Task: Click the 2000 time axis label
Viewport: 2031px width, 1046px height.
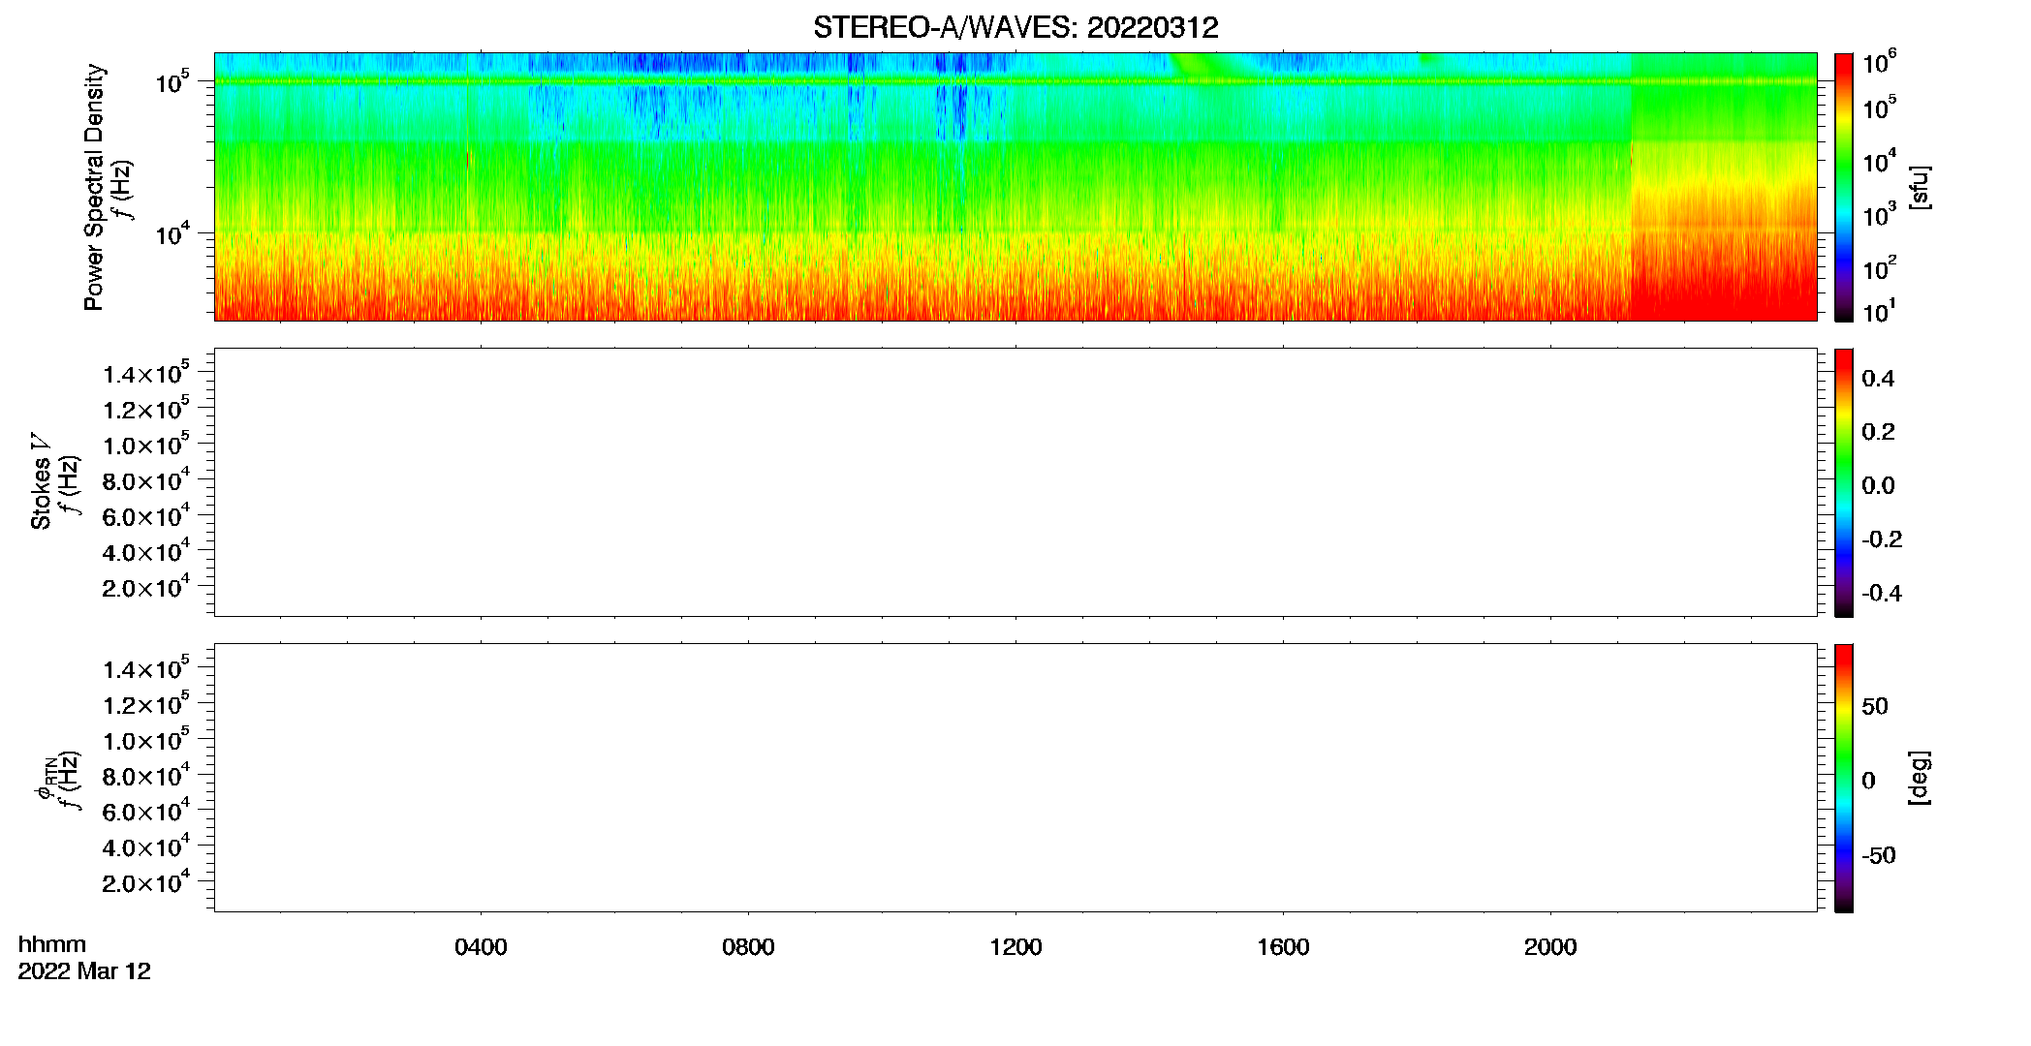Action: click(x=1550, y=946)
